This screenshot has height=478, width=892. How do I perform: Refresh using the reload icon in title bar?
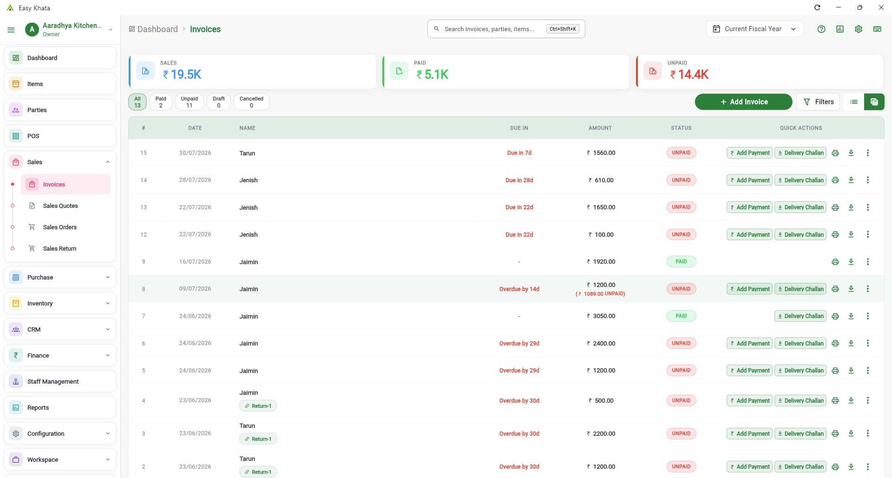817,7
